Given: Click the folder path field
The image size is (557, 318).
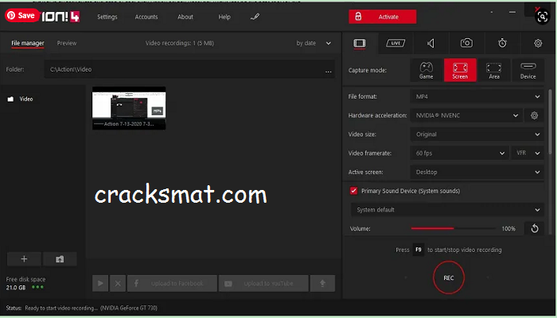Looking at the screenshot, I should point(189,69).
